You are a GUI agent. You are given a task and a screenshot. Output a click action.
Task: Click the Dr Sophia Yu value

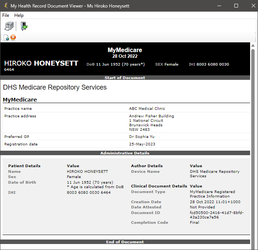click(142, 136)
